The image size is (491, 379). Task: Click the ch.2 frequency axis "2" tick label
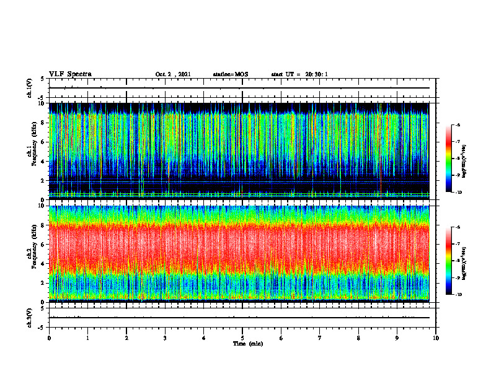coord(43,283)
